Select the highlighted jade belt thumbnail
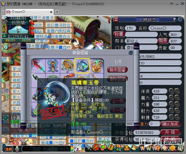186x154 pixels. pyautogui.click(x=82, y=66)
